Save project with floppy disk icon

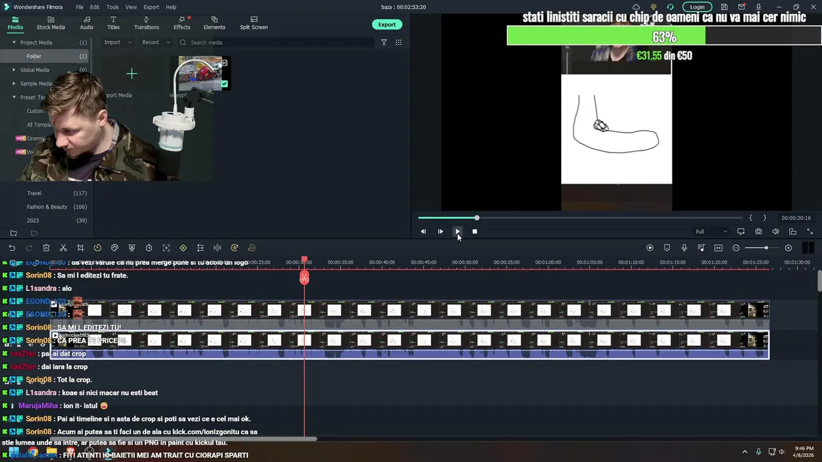(x=724, y=7)
